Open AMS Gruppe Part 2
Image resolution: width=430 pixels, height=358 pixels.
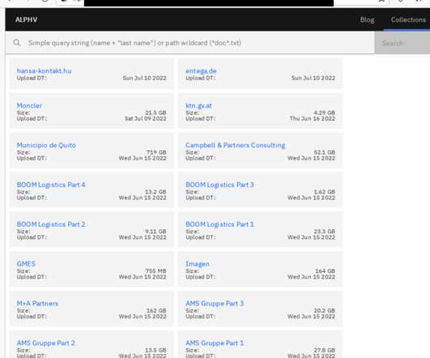pos(46,343)
